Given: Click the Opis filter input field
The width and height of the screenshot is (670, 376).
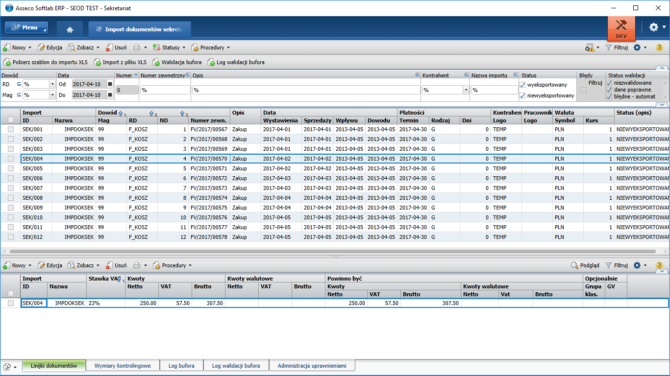Looking at the screenshot, I should pyautogui.click(x=306, y=90).
